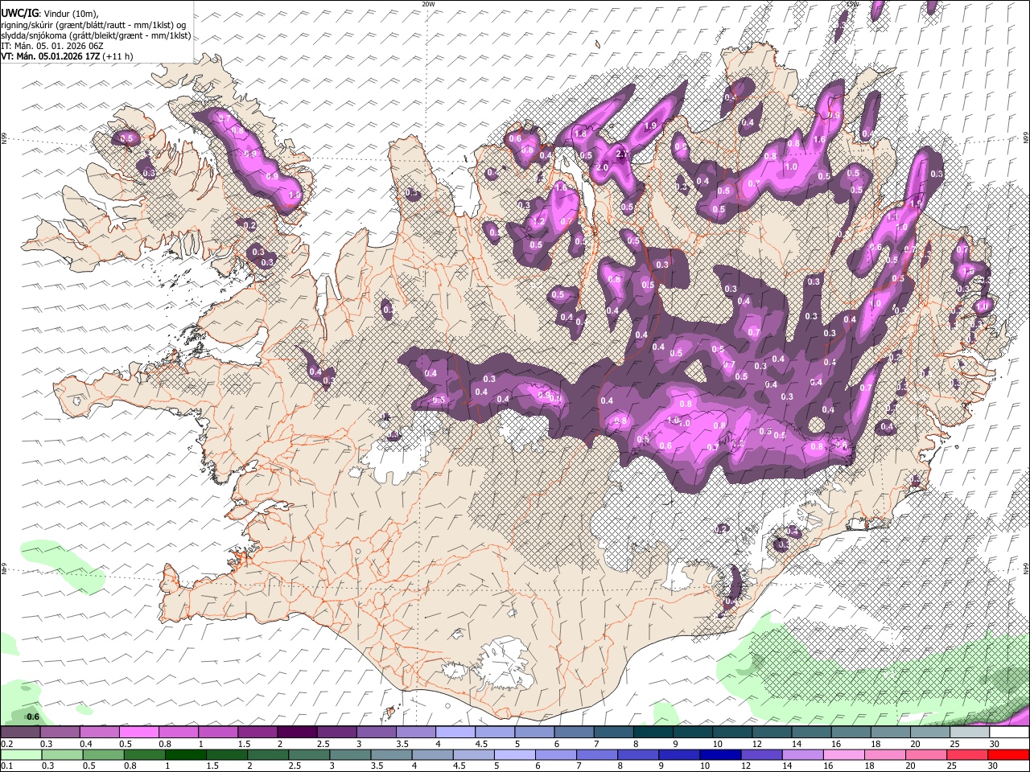Click the lavender 4 mm snow legend swatch
Screen dimensions: 1030x772
pos(455,733)
